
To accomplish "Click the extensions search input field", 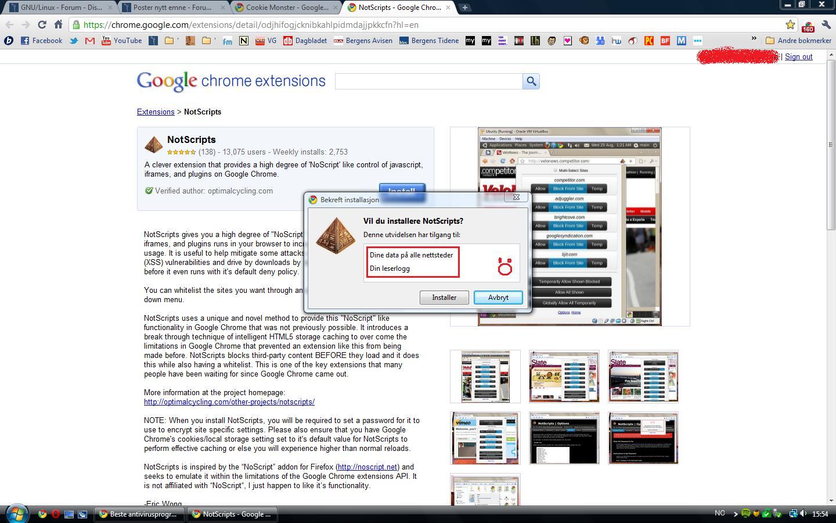I will pyautogui.click(x=429, y=81).
